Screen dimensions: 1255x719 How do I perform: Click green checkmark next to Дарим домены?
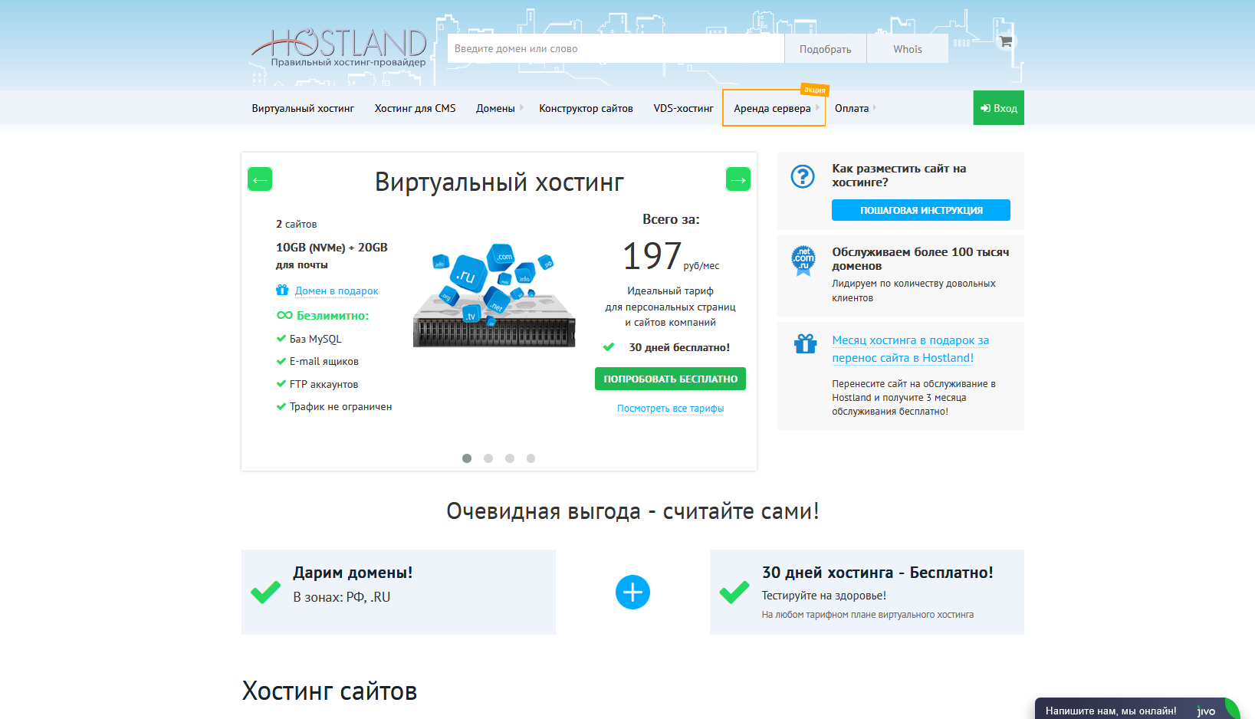point(265,592)
